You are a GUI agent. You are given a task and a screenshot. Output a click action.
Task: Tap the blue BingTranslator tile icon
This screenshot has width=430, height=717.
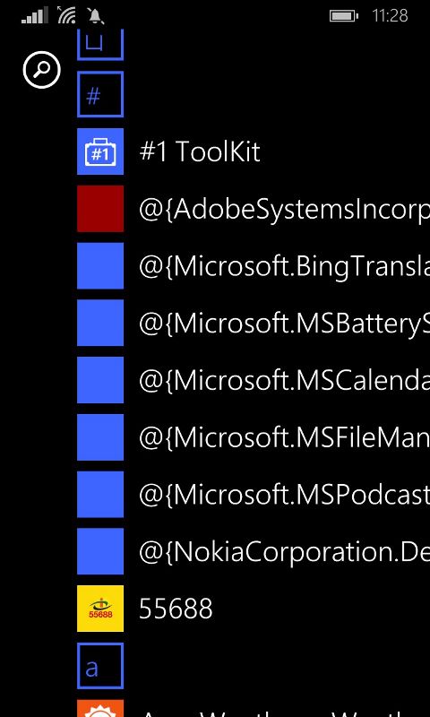[x=100, y=265]
